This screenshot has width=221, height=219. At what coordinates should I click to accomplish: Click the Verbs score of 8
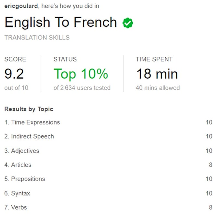[x=211, y=207]
